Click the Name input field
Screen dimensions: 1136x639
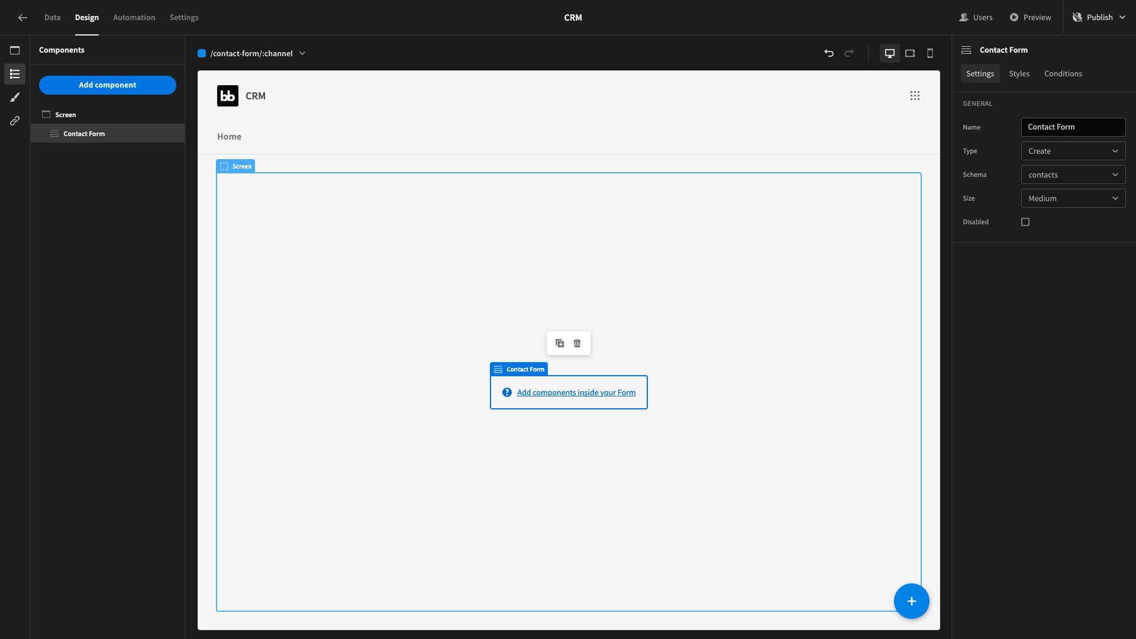click(1074, 127)
